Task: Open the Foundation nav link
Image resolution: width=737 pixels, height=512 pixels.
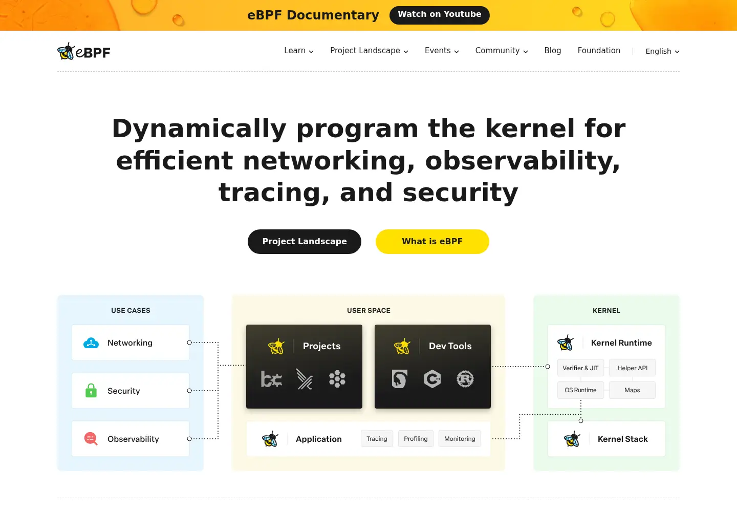Action: click(599, 51)
